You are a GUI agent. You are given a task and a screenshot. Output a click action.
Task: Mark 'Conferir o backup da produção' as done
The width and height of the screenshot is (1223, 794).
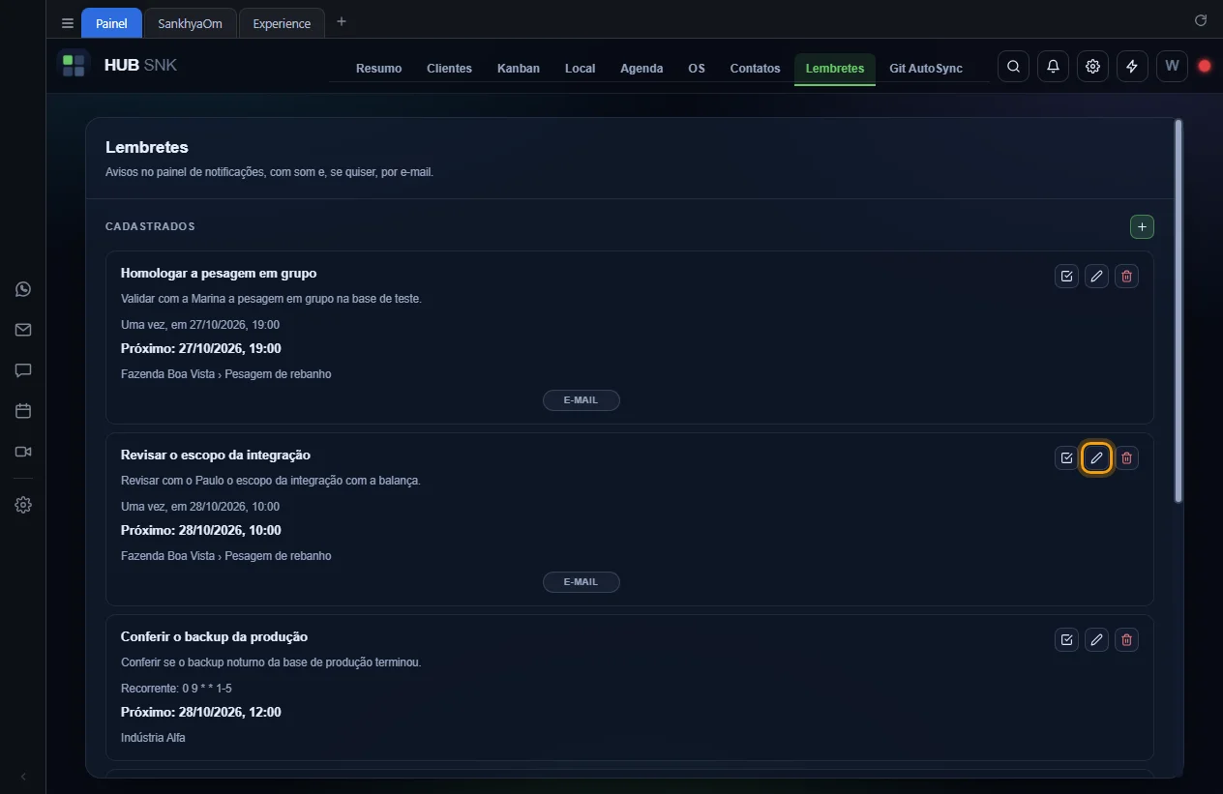click(x=1066, y=639)
